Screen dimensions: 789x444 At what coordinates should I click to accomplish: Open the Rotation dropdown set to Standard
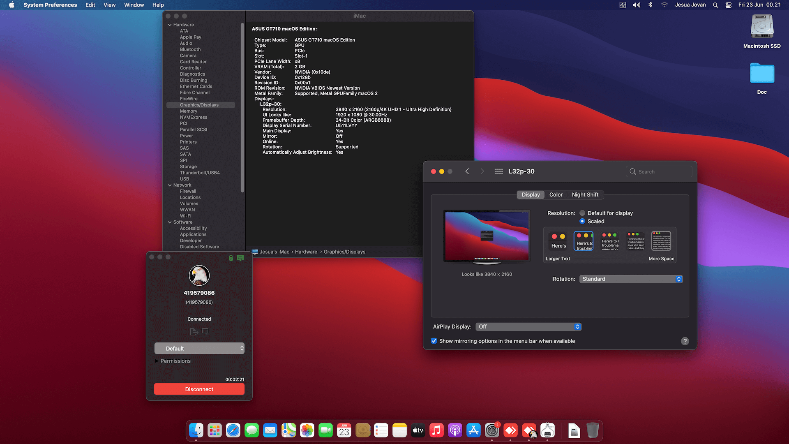click(631, 279)
